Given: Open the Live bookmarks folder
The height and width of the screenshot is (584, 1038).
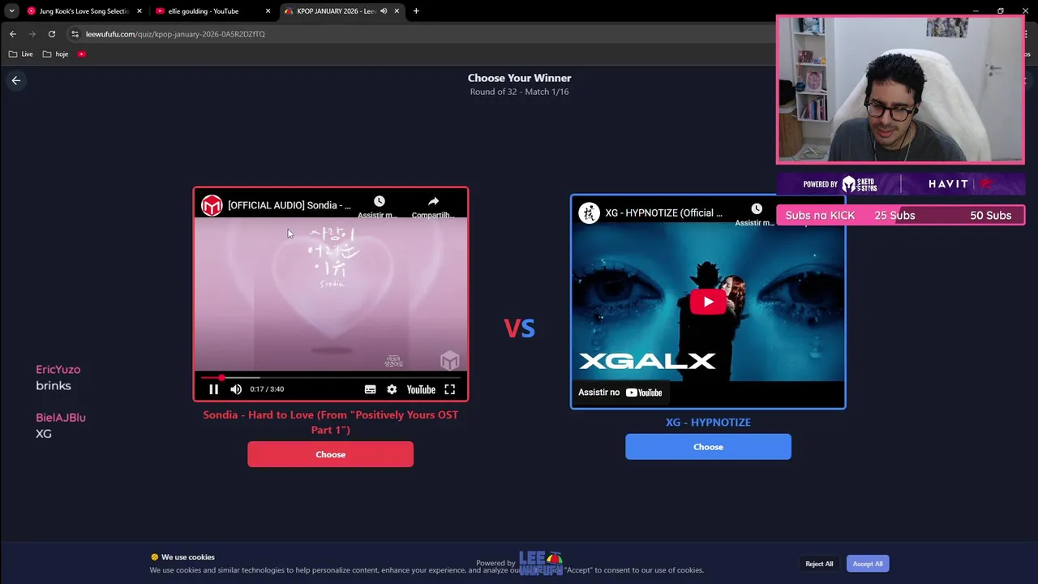Looking at the screenshot, I should point(21,54).
